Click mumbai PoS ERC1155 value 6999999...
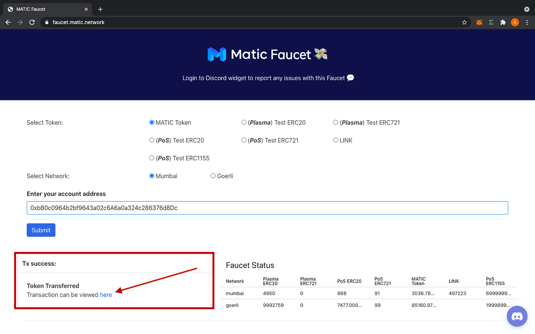Screen dimensions: 535x334 coord(498,294)
